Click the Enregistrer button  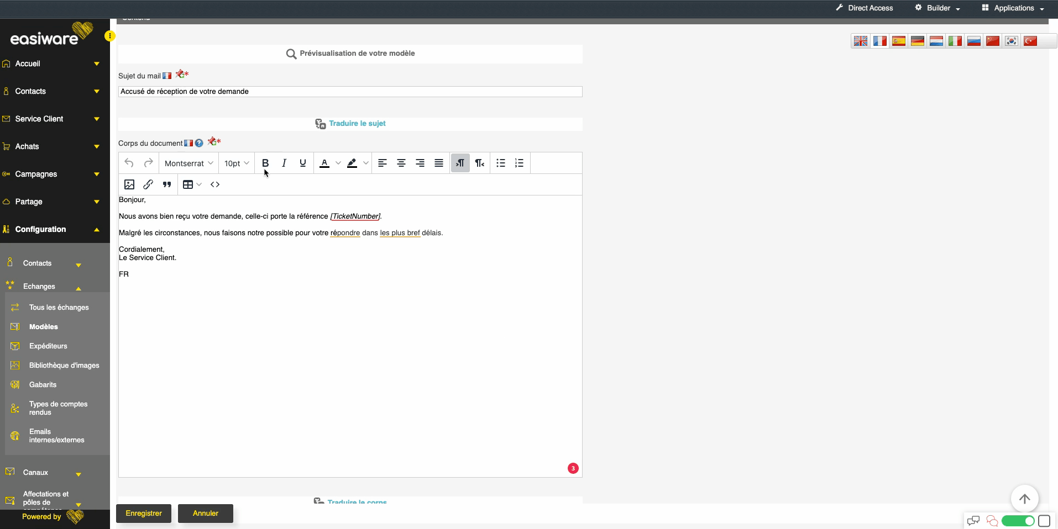(143, 513)
